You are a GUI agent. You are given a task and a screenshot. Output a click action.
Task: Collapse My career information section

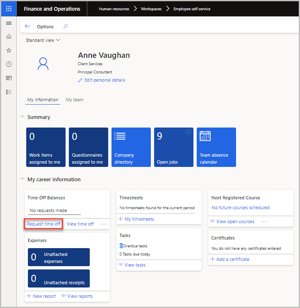[x=23, y=179]
